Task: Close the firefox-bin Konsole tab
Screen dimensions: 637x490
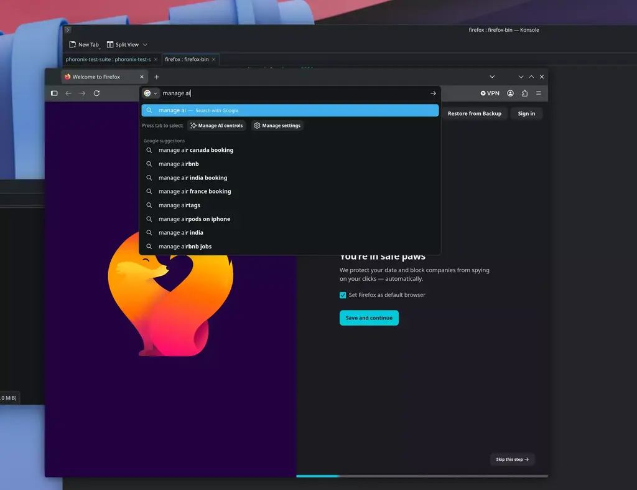Action: point(214,59)
